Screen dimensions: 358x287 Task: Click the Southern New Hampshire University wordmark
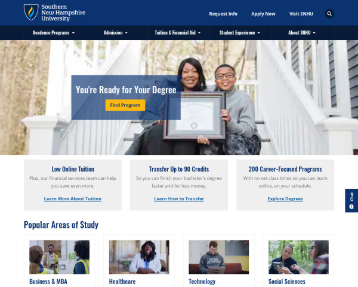pos(63,13)
